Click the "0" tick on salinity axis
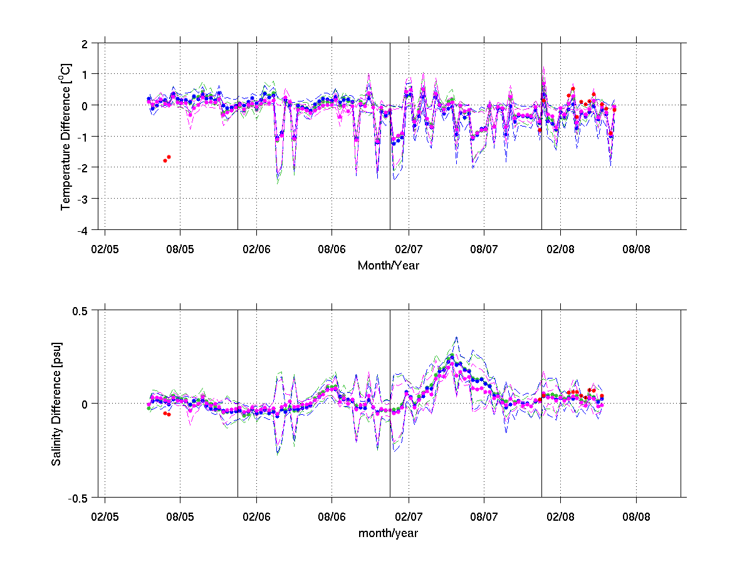The width and height of the screenshot is (752, 564). (x=84, y=404)
